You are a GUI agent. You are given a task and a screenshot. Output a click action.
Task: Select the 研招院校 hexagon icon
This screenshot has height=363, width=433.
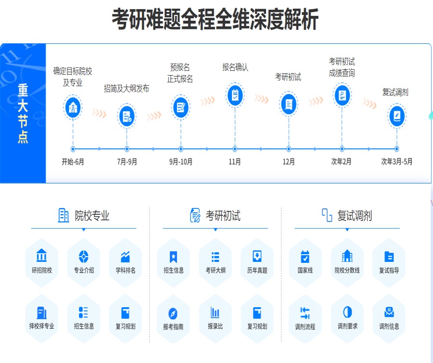(41, 259)
